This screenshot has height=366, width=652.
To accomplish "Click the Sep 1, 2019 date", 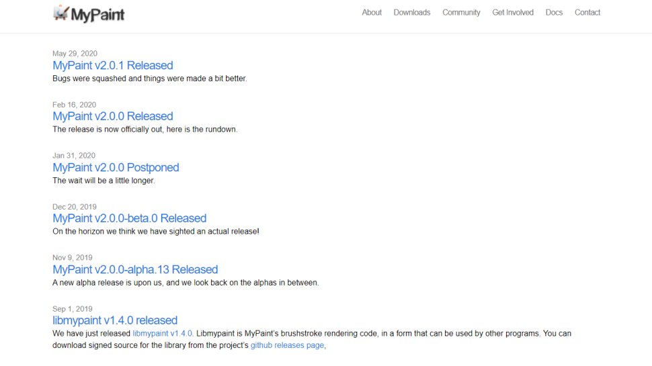I will 73,309.
